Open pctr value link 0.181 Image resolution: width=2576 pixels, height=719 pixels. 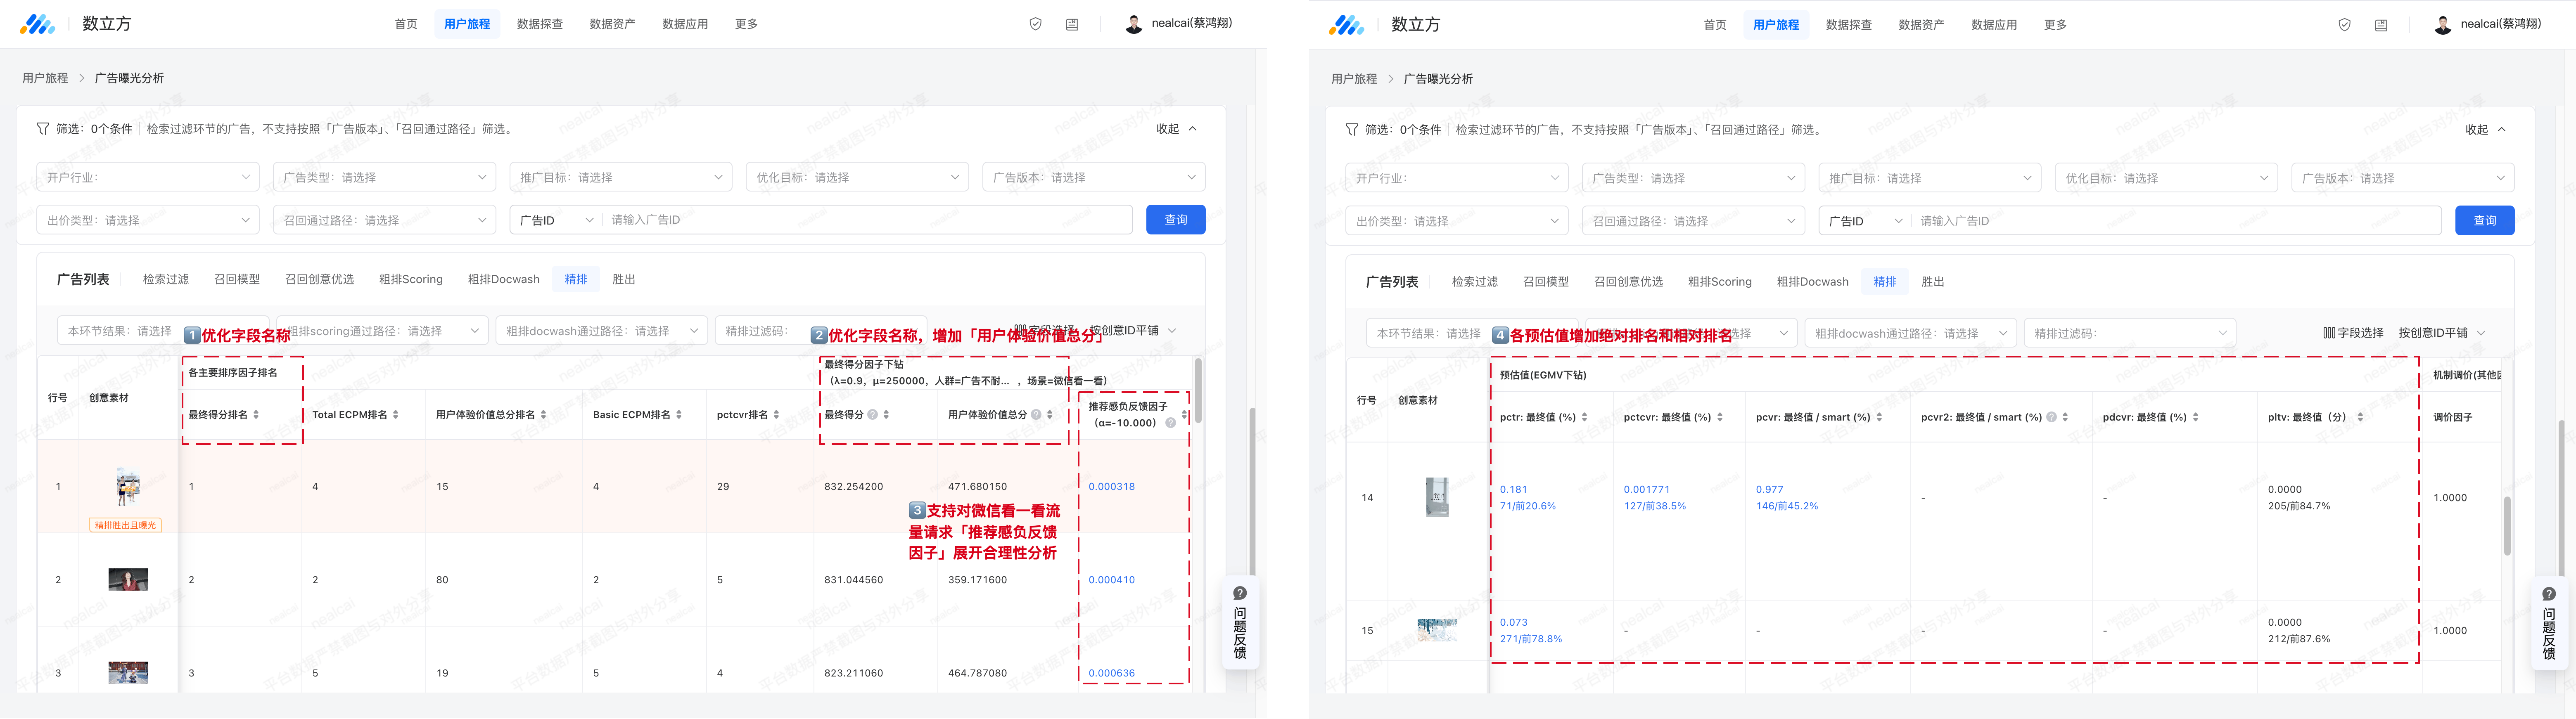tap(1513, 490)
